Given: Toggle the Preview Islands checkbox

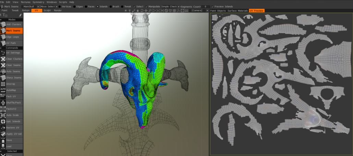Looking at the screenshot, I should 212,6.
